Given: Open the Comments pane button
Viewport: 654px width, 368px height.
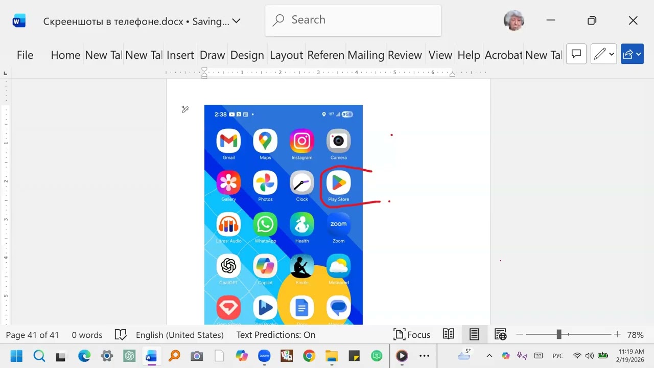Looking at the screenshot, I should (576, 54).
